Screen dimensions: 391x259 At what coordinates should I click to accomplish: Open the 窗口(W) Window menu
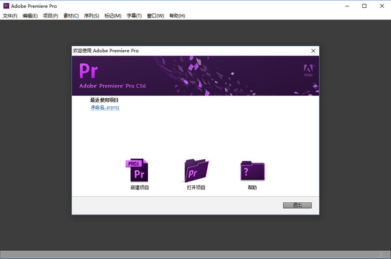click(156, 16)
